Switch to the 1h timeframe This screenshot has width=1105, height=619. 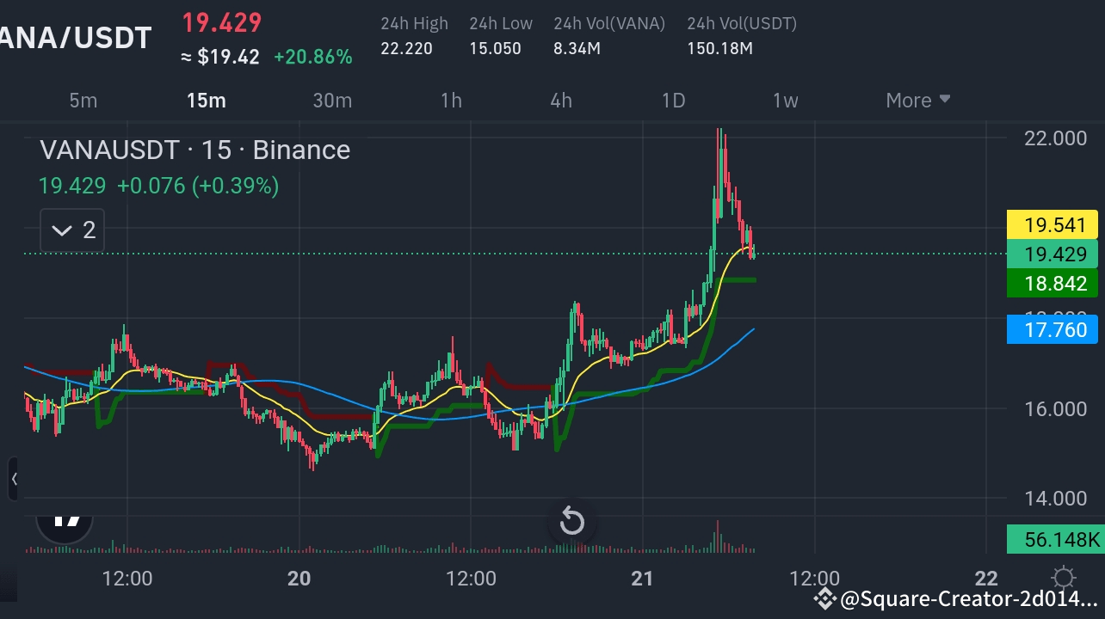click(451, 101)
